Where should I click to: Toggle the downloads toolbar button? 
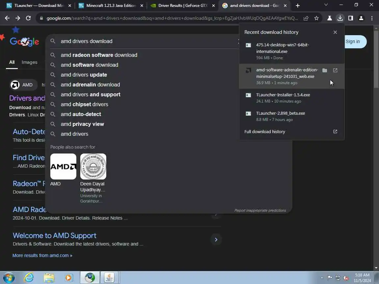pyautogui.click(x=340, y=18)
